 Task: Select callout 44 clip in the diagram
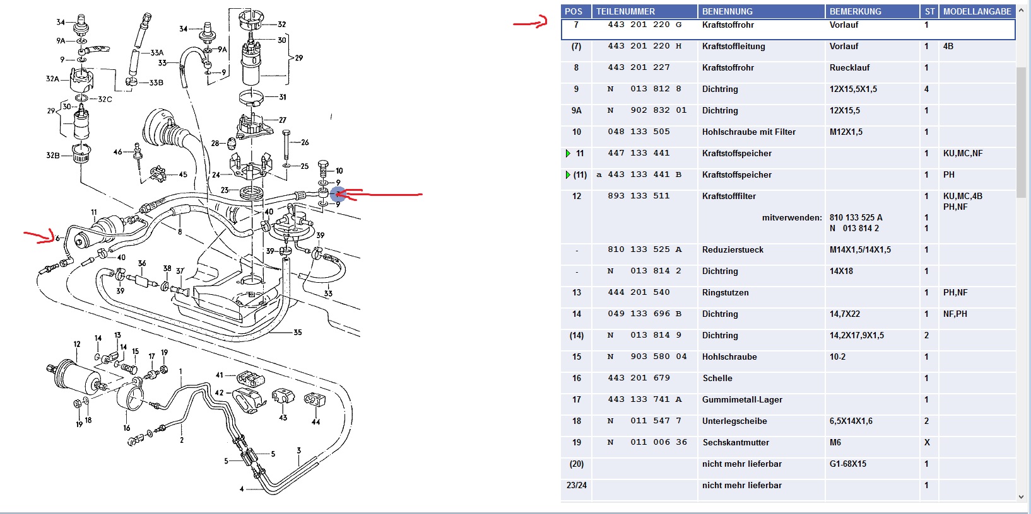315,422
